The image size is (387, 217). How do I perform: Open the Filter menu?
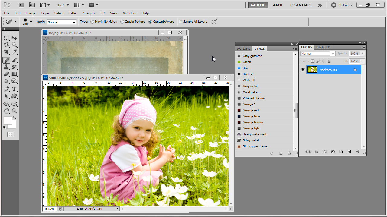pos(73,13)
